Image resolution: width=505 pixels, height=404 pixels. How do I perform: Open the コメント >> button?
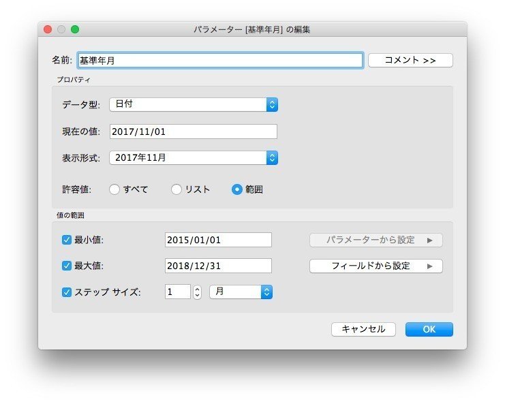pyautogui.click(x=410, y=60)
